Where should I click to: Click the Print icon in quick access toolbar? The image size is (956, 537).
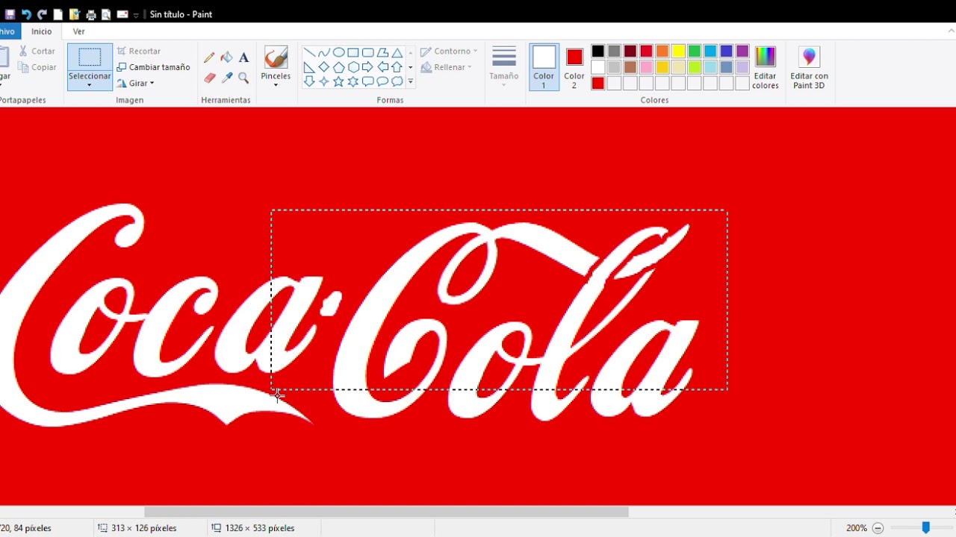[x=90, y=14]
